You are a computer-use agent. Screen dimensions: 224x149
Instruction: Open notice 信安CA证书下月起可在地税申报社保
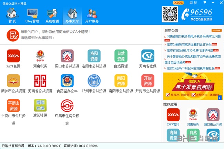click(191, 68)
